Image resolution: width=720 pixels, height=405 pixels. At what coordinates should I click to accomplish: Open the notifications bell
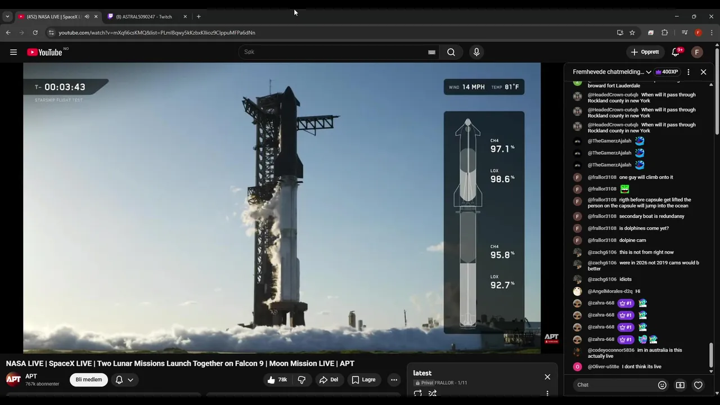click(676, 52)
